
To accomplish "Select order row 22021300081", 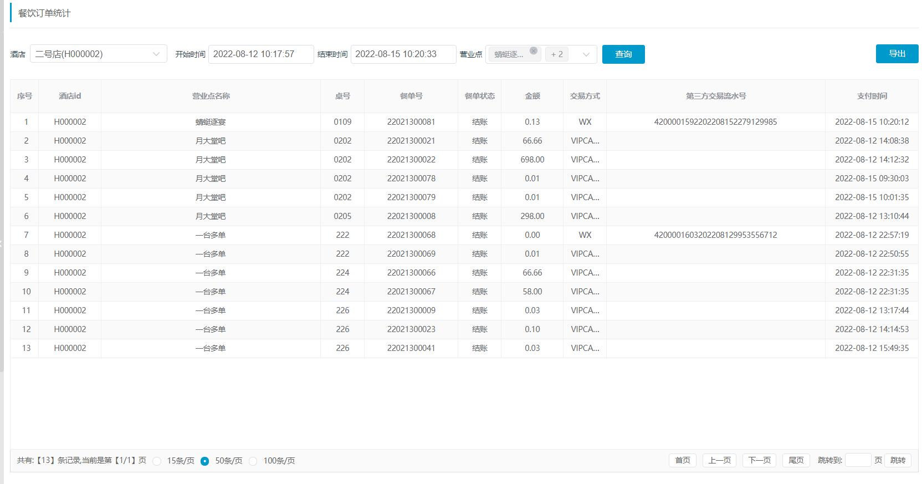I will coord(411,122).
